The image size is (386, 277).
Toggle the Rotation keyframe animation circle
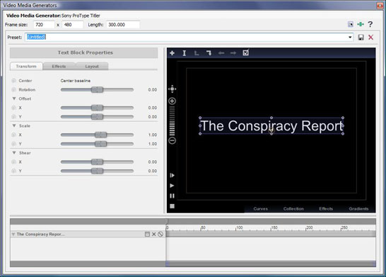coord(14,90)
